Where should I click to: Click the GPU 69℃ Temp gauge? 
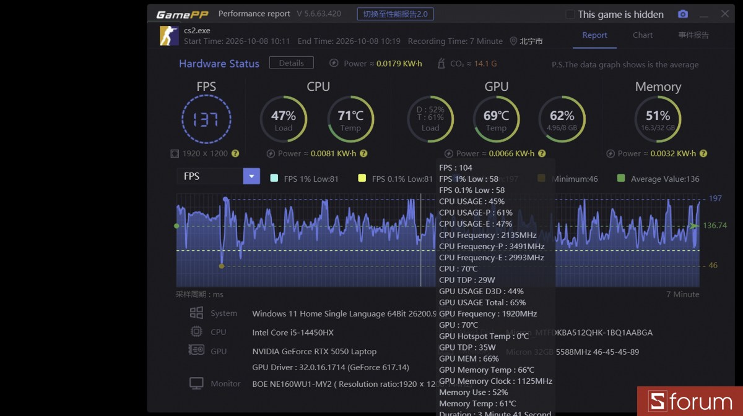496,119
